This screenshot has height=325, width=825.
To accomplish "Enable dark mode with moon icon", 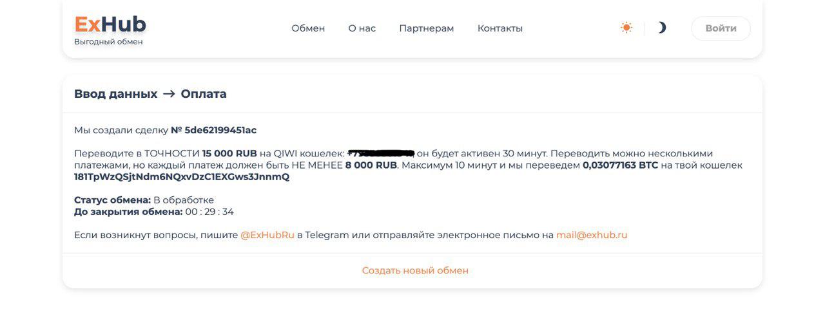I will click(662, 28).
